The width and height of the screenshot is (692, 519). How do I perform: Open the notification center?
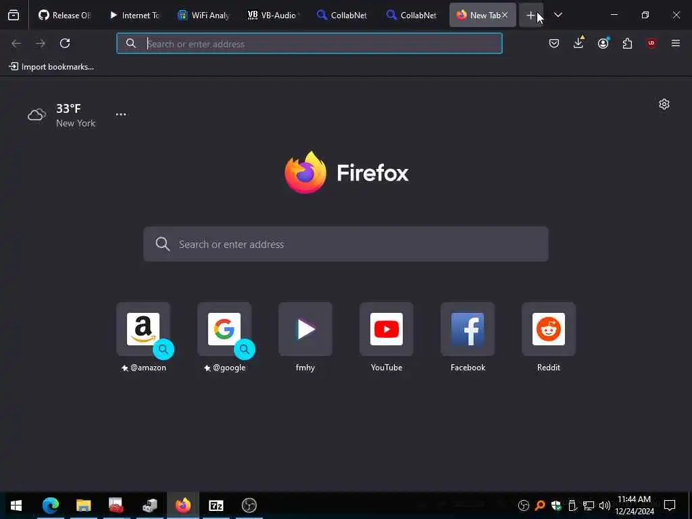pyautogui.click(x=670, y=505)
